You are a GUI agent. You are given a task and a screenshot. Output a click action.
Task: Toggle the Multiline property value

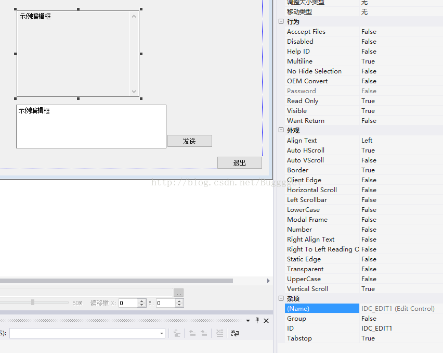click(x=400, y=61)
